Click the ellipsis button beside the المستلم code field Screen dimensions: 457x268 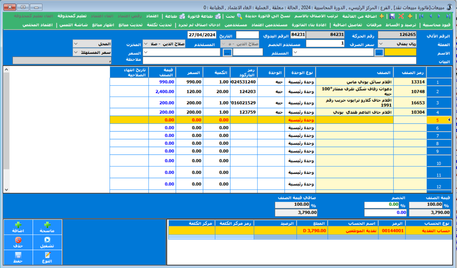[227, 53]
